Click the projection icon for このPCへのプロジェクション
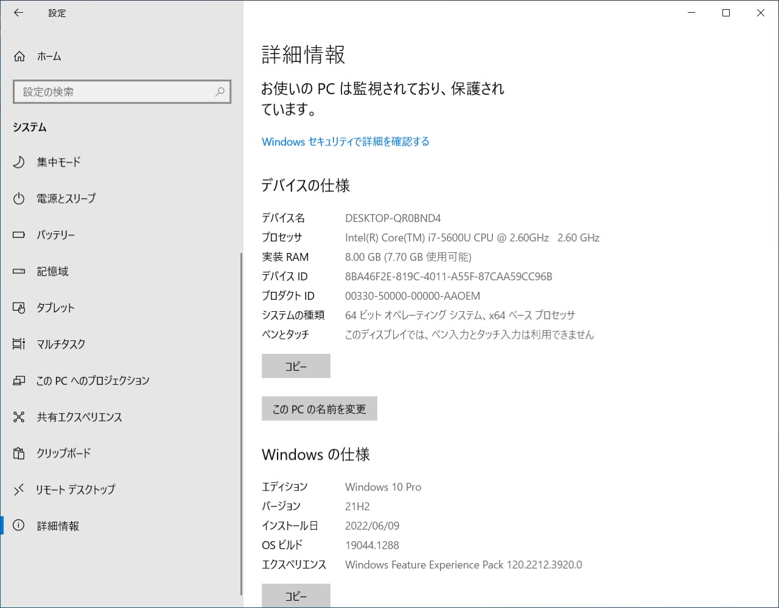 pos(19,381)
